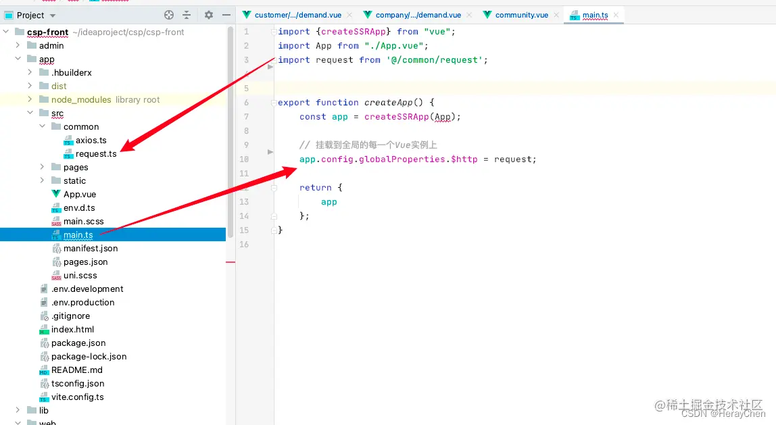Select main.scss file

84,221
